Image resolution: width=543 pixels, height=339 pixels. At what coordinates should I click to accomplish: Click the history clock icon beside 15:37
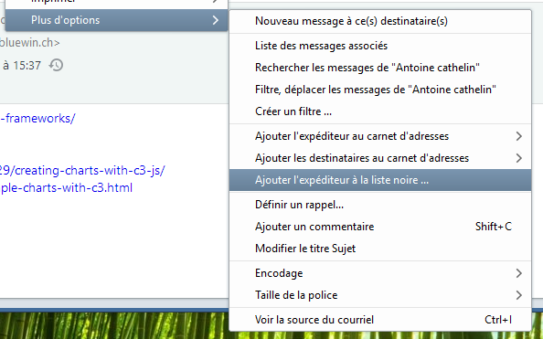[56, 65]
